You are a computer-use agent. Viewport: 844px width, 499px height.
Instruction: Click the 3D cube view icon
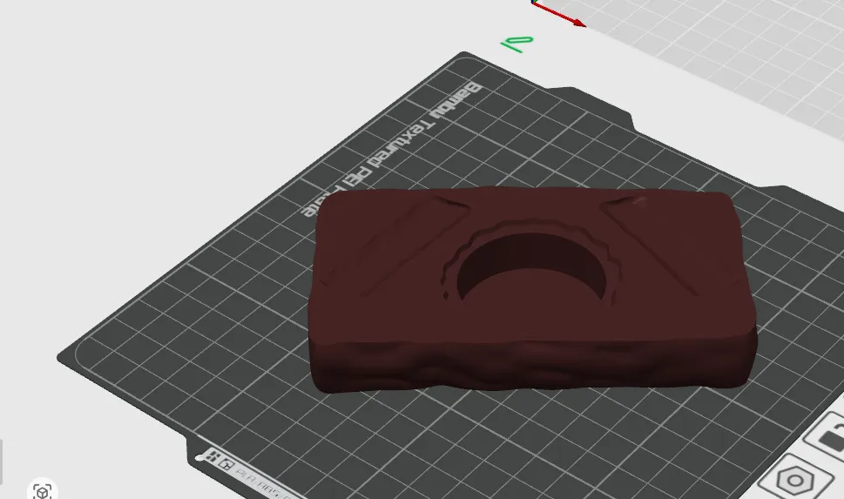pos(43,490)
